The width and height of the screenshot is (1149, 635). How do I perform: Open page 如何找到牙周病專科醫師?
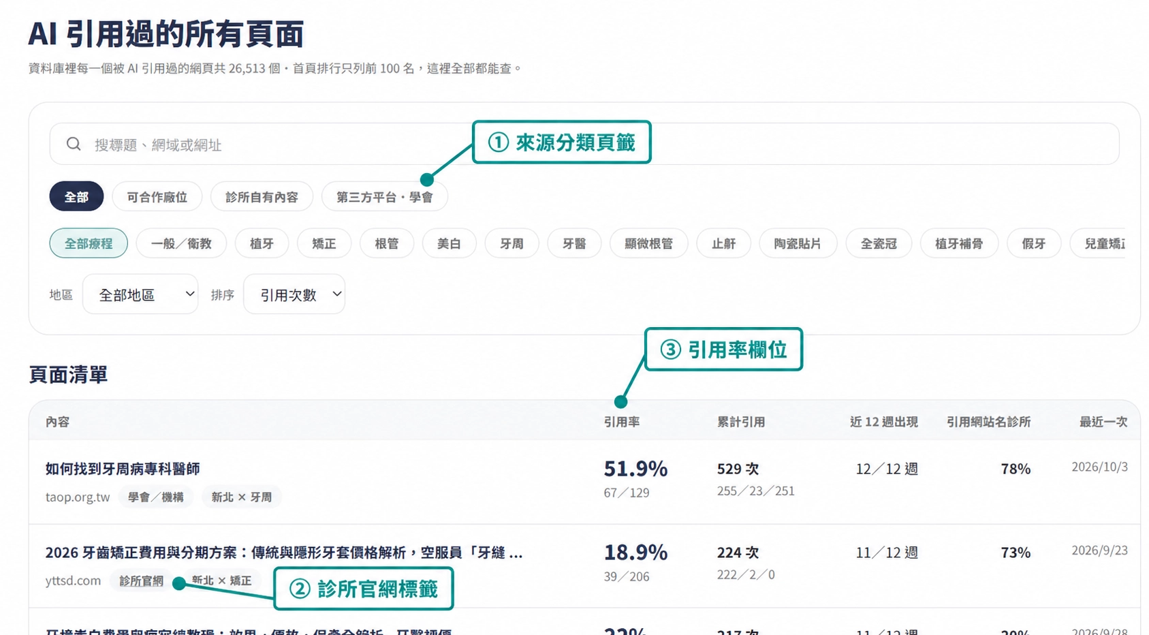(x=123, y=469)
